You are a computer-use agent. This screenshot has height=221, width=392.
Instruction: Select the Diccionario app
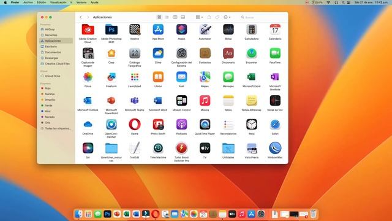[228, 53]
